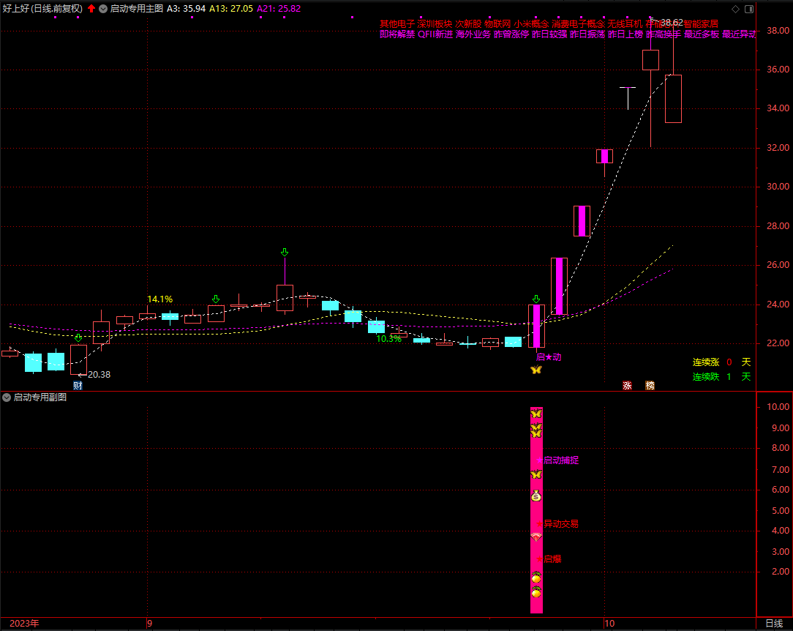Viewport: 793px width, 631px height.
Task: Click the 38.00 price axis label
Action: 778,30
